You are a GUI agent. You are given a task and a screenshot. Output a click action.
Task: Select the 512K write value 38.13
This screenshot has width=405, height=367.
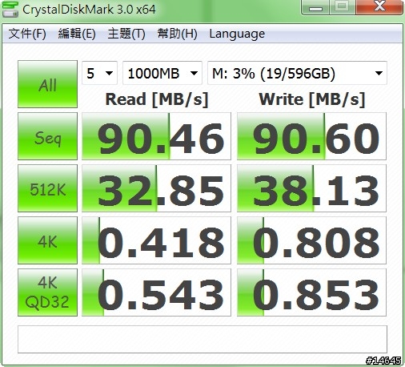tap(311, 188)
